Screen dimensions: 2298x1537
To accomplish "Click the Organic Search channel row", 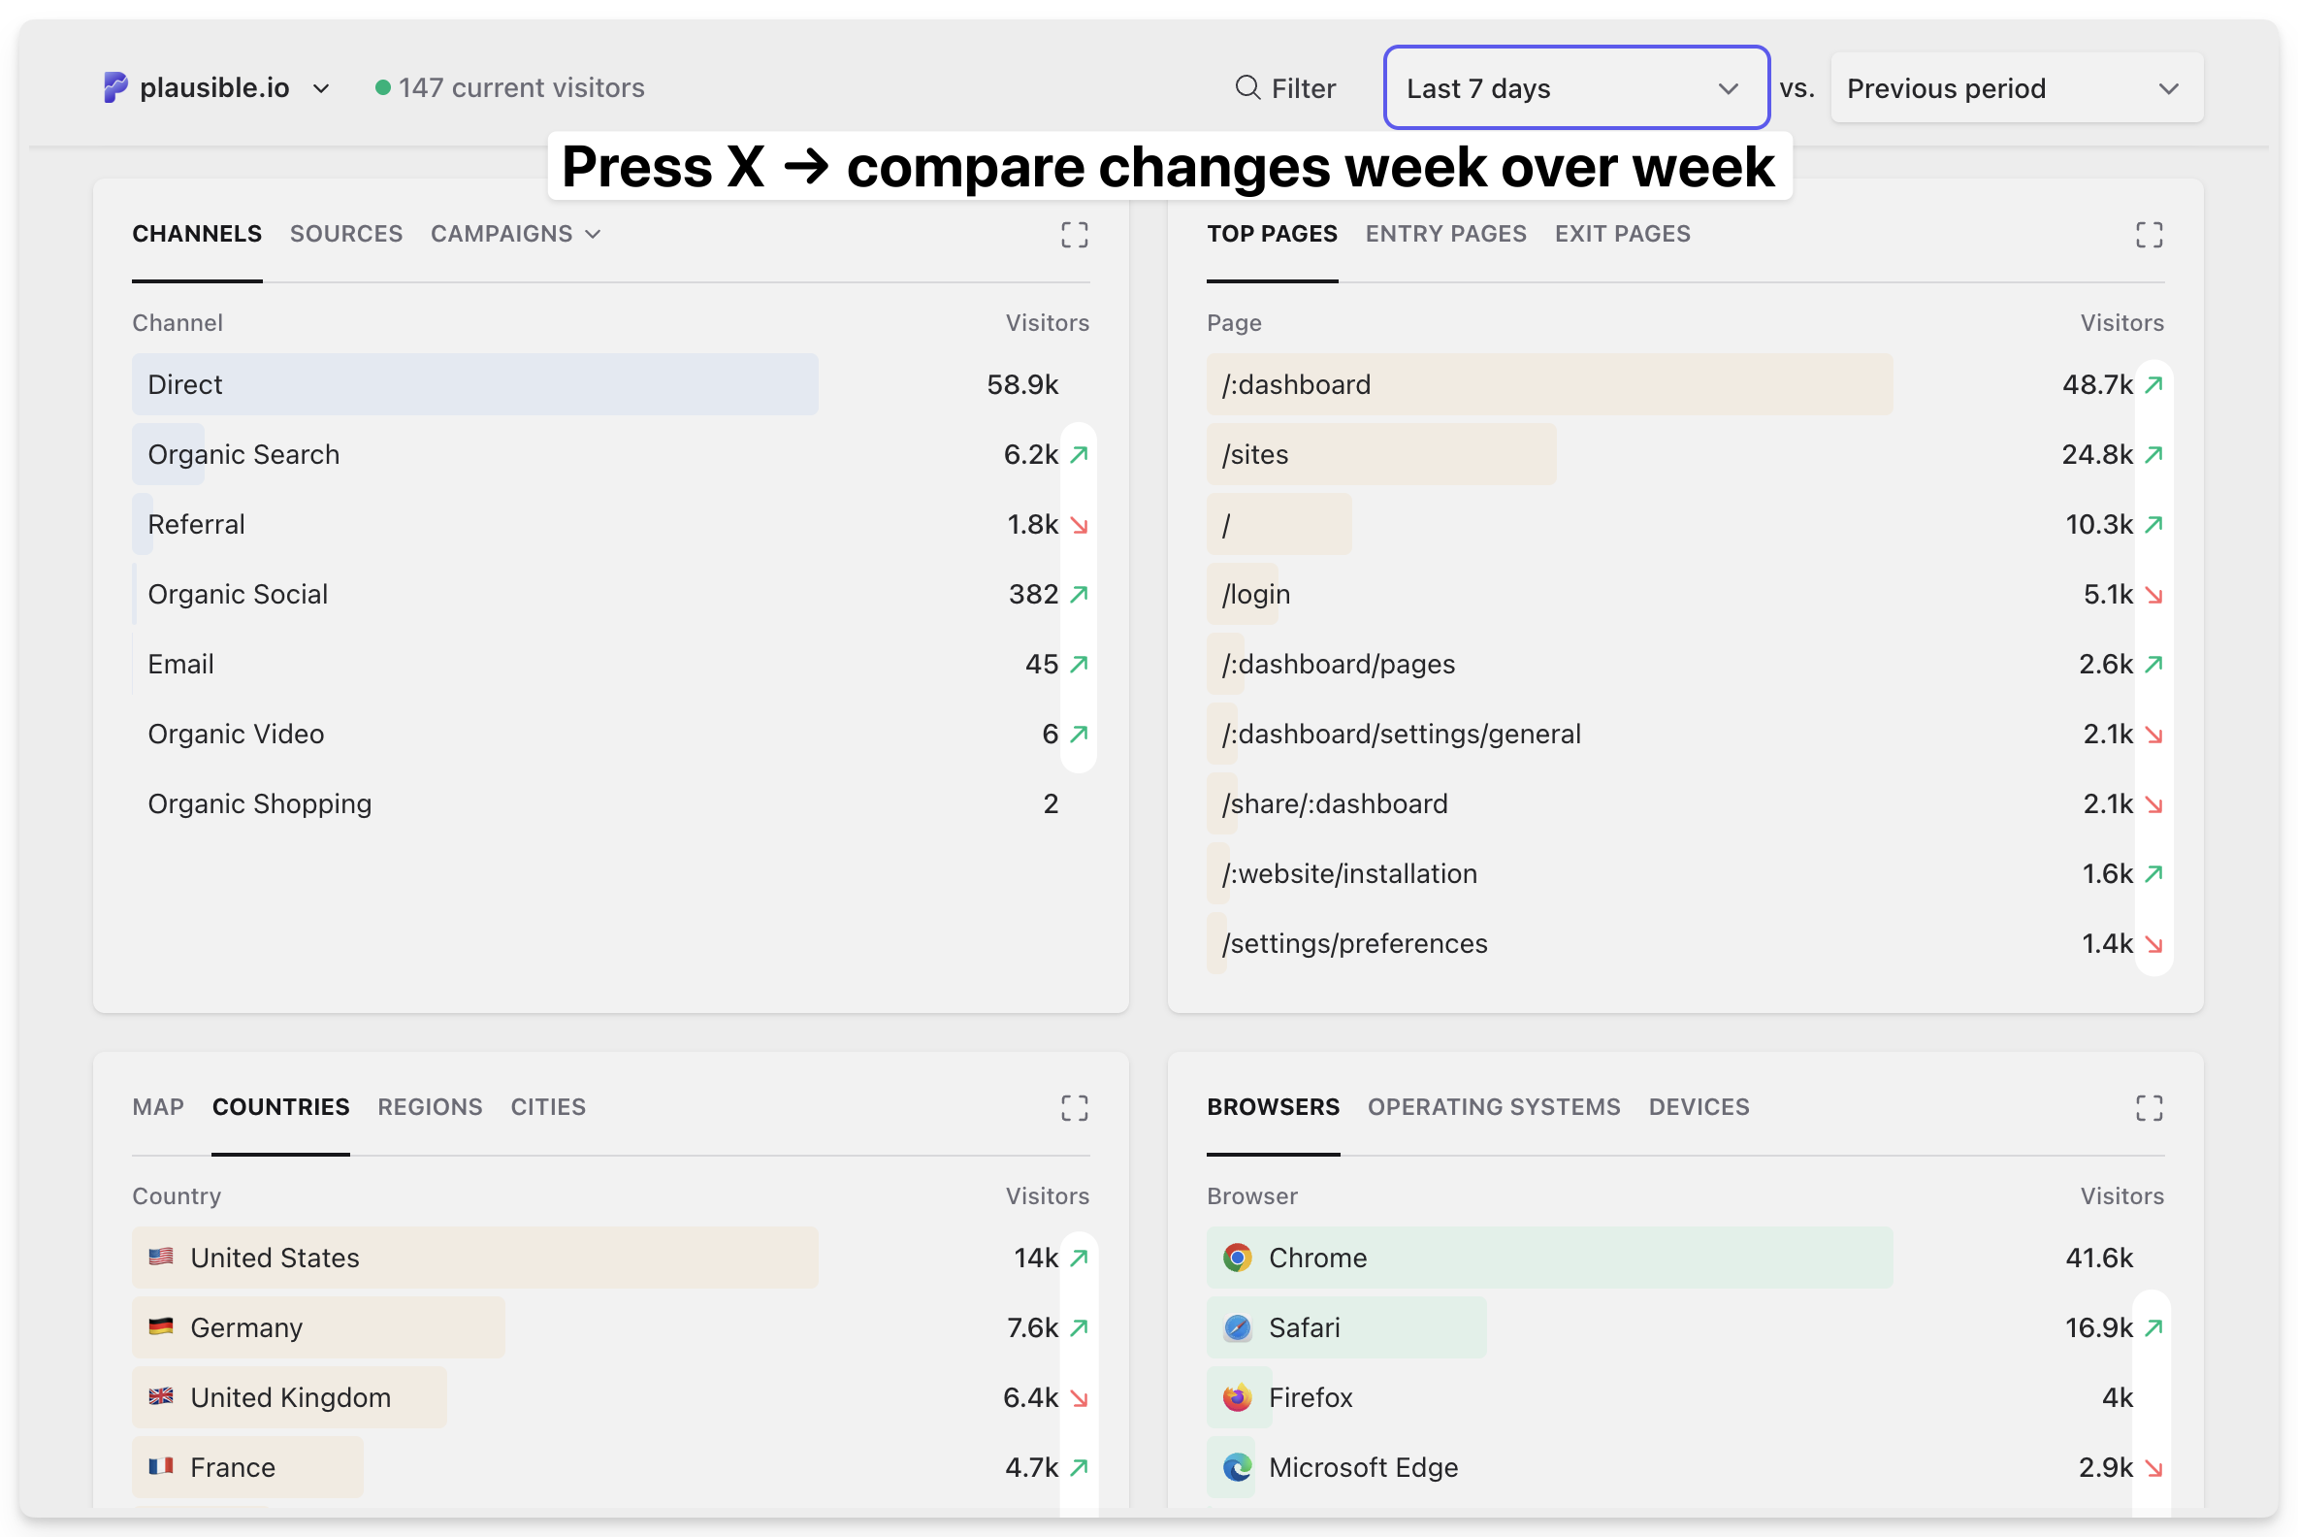I will coord(244,455).
